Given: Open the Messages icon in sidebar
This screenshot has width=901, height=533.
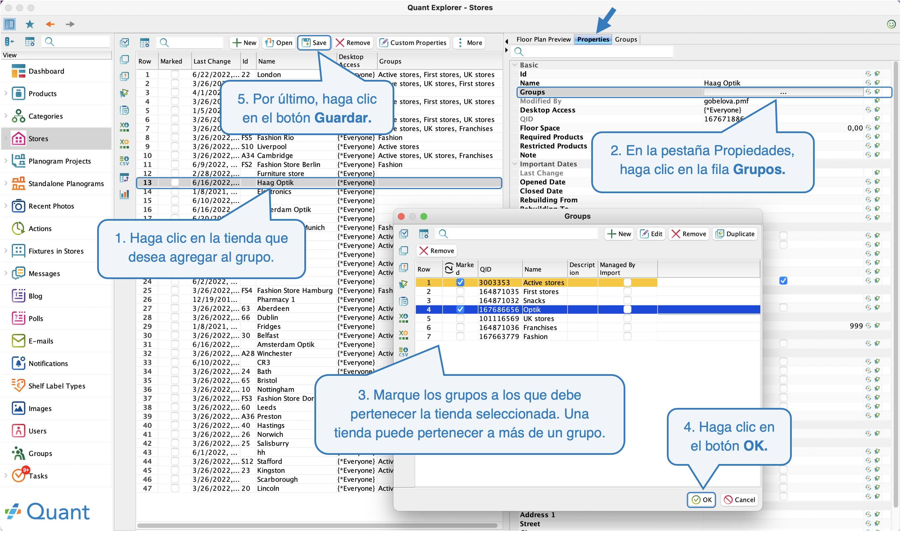Looking at the screenshot, I should point(18,274).
